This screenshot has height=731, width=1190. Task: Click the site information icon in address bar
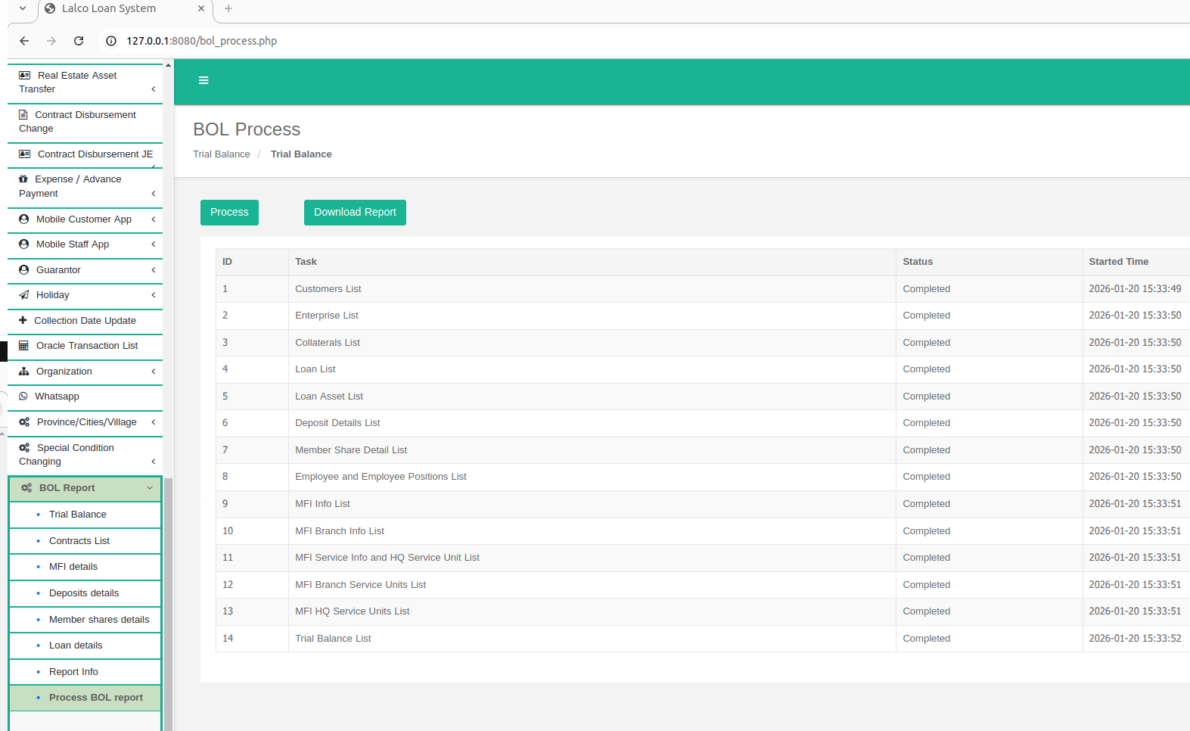tap(111, 41)
